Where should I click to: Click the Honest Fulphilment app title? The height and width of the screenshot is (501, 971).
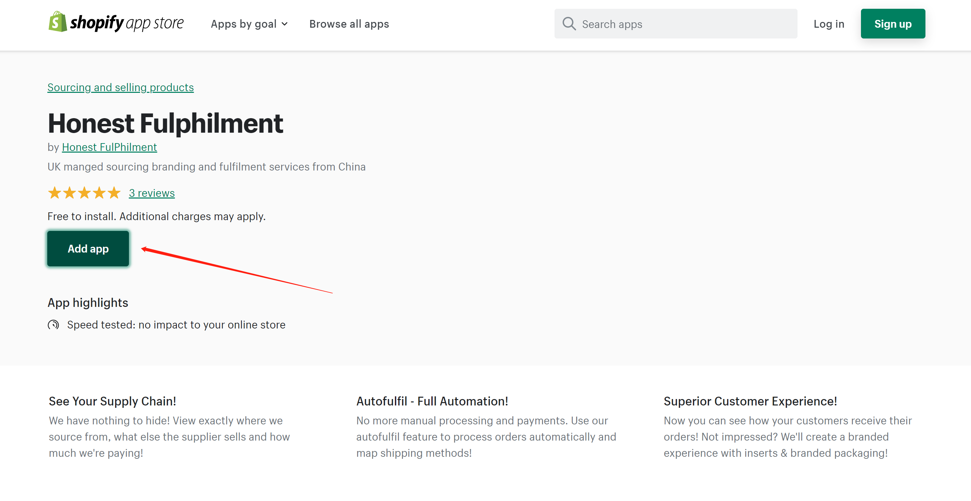click(x=165, y=123)
